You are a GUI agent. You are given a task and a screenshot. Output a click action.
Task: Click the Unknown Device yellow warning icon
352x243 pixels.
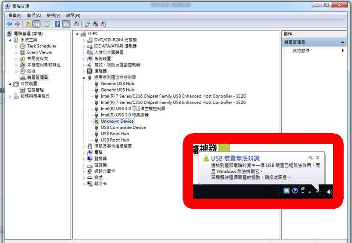97,121
